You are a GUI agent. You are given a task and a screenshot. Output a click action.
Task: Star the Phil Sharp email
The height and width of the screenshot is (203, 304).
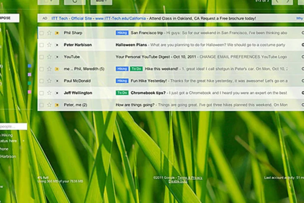pyautogui.click(x=49, y=33)
